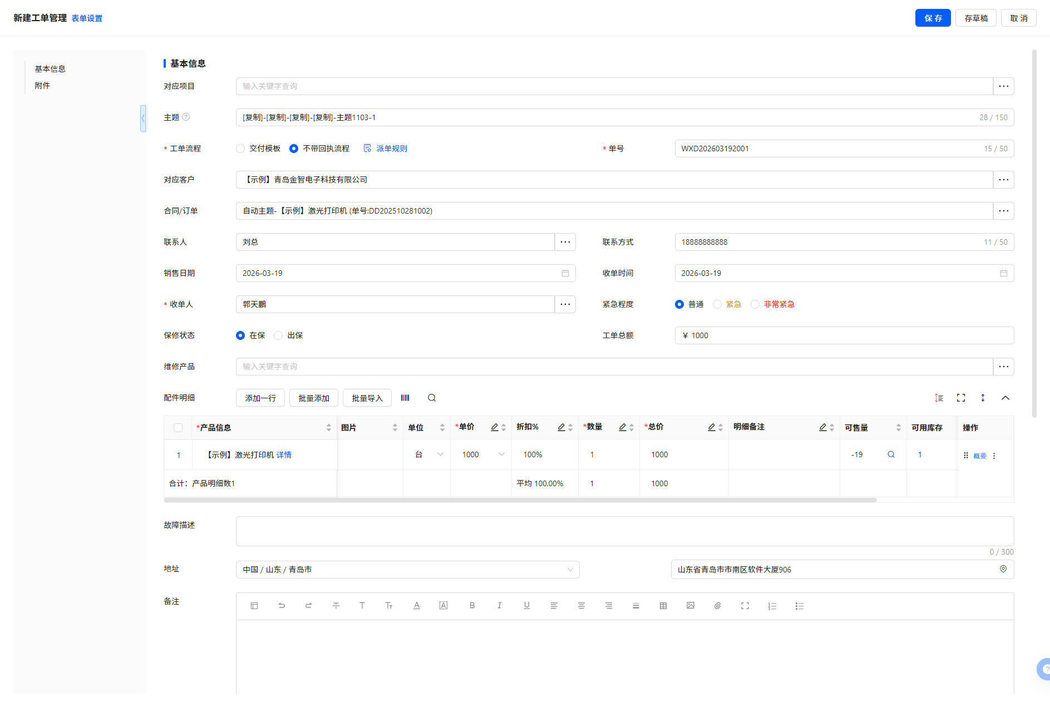Click the magnifier icon in 可售量 cell

(x=891, y=454)
